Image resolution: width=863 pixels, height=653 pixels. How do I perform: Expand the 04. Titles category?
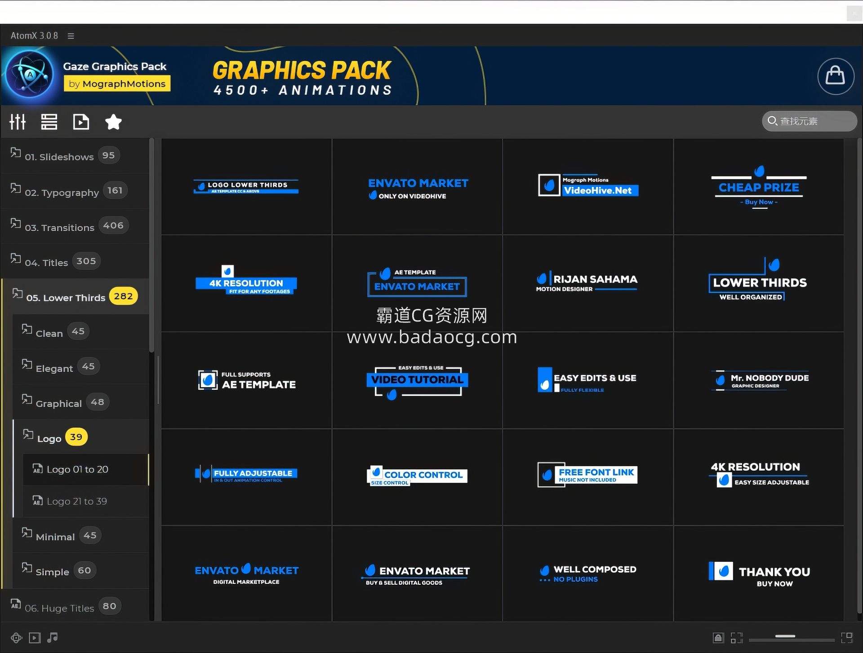tap(75, 261)
